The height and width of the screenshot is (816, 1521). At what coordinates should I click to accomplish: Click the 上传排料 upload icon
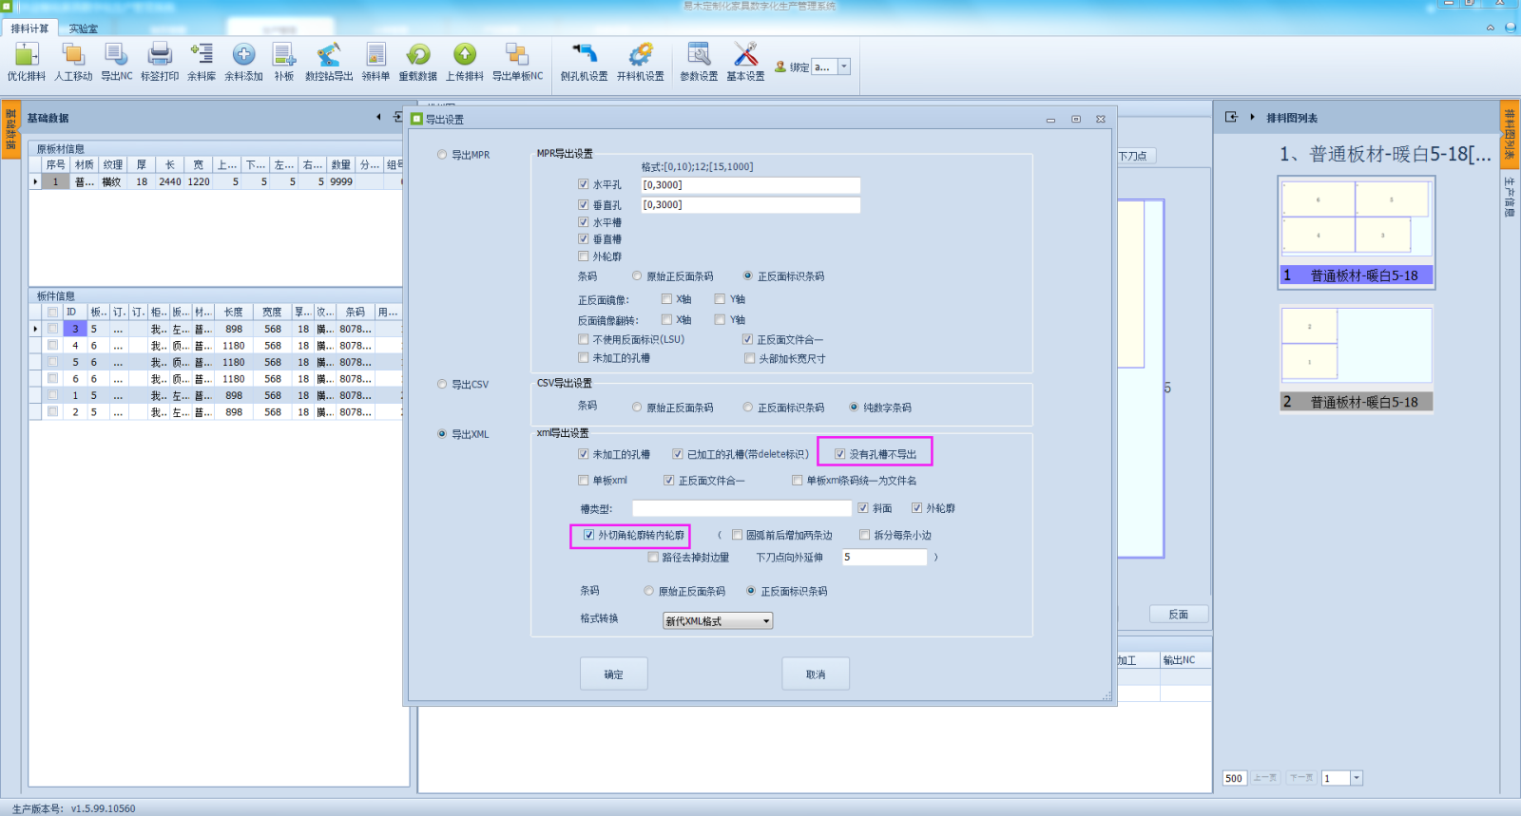tap(465, 54)
